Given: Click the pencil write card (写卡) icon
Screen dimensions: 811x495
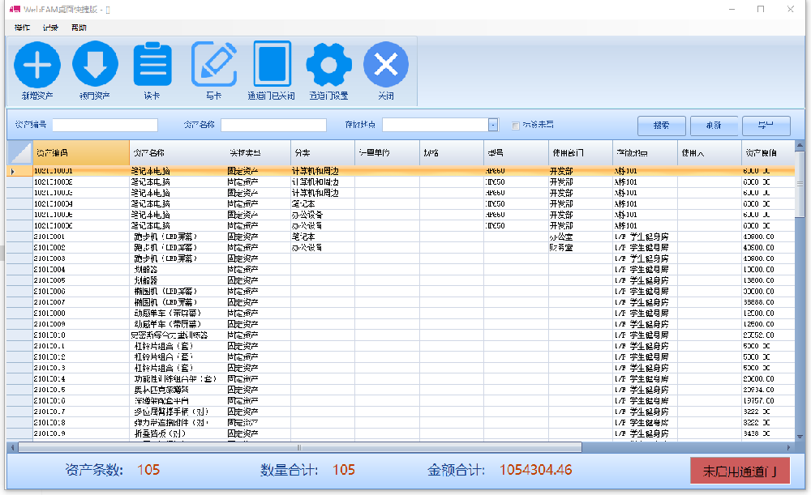Looking at the screenshot, I should tap(213, 65).
